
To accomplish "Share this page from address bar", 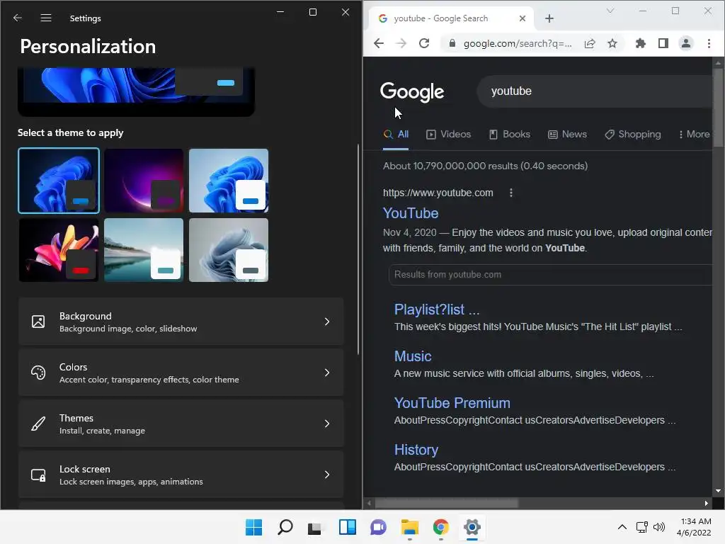I will [590, 43].
